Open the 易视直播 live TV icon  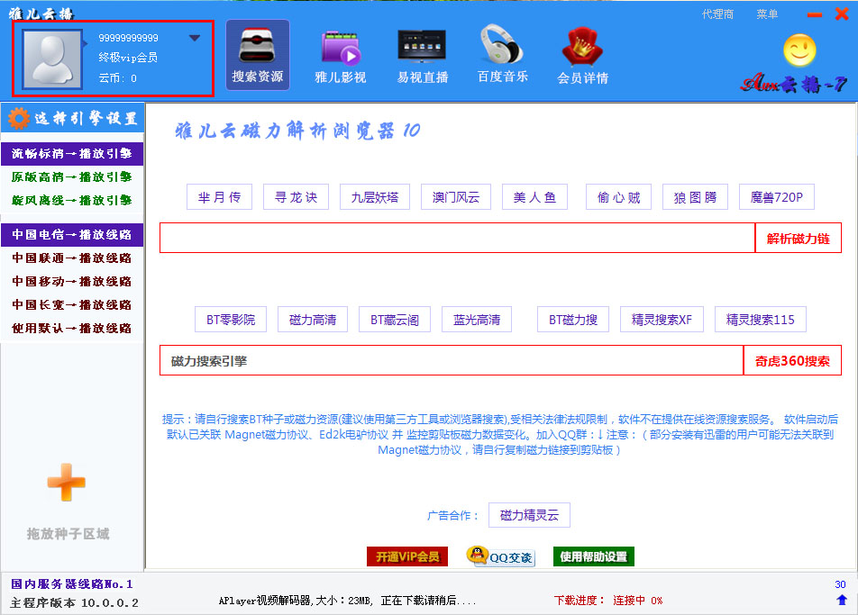[422, 55]
